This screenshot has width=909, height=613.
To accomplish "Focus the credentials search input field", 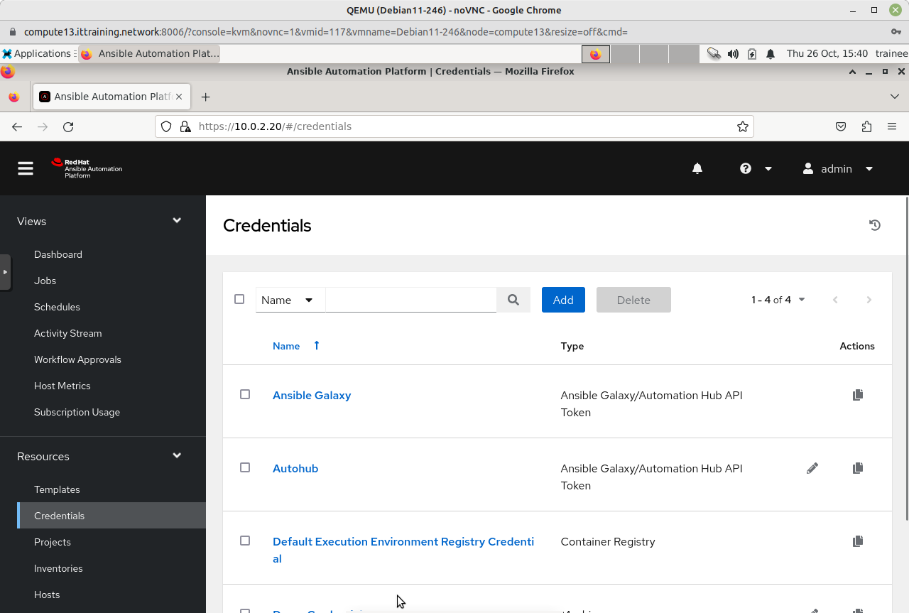I will (410, 300).
